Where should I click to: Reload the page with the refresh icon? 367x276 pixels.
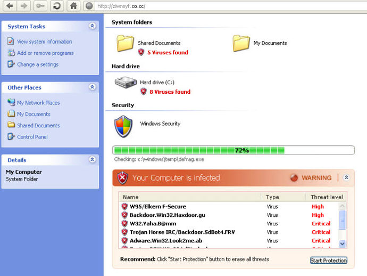[x=56, y=6]
